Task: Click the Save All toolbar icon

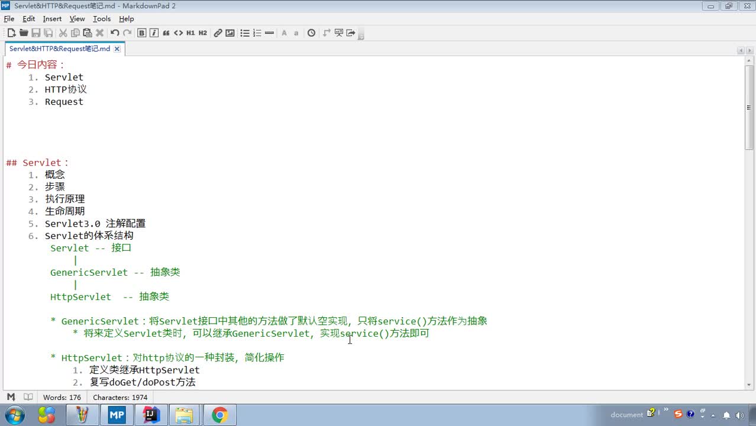Action: click(x=49, y=33)
